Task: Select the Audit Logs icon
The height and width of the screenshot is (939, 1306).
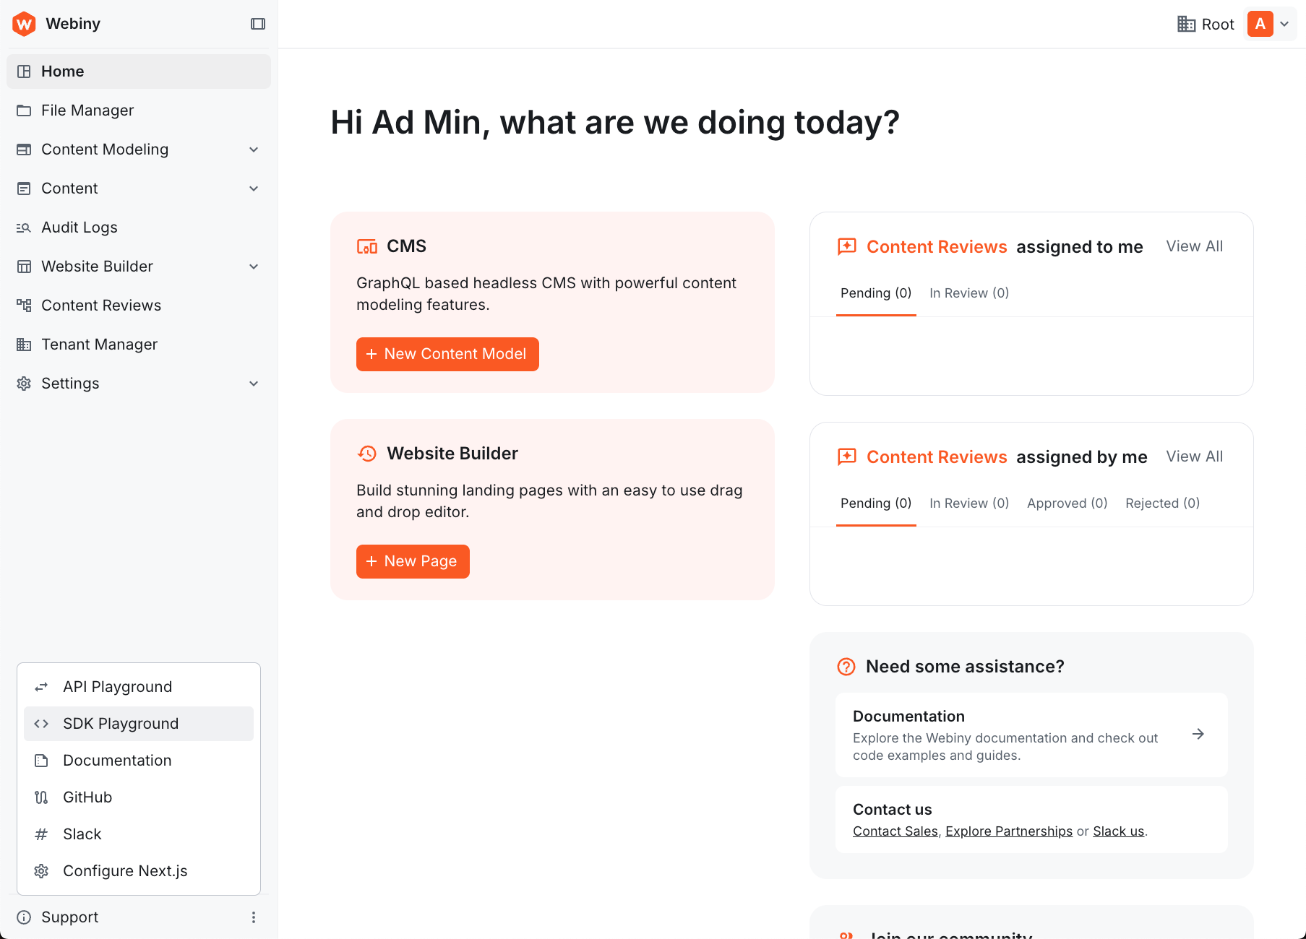Action: (x=25, y=227)
